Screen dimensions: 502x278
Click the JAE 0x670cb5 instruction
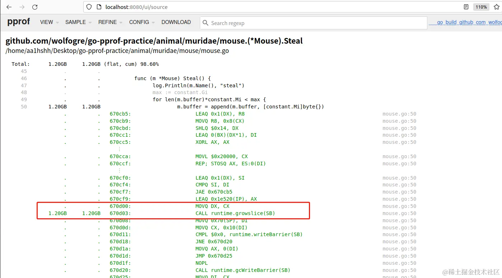214,192
